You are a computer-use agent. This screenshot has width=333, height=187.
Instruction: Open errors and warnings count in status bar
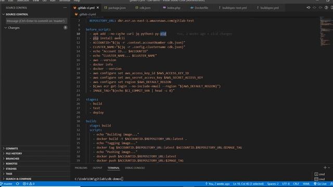[29, 184]
